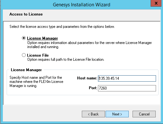163x124 pixels.
Task: Click the License File path description text
Action: pos(66,59)
